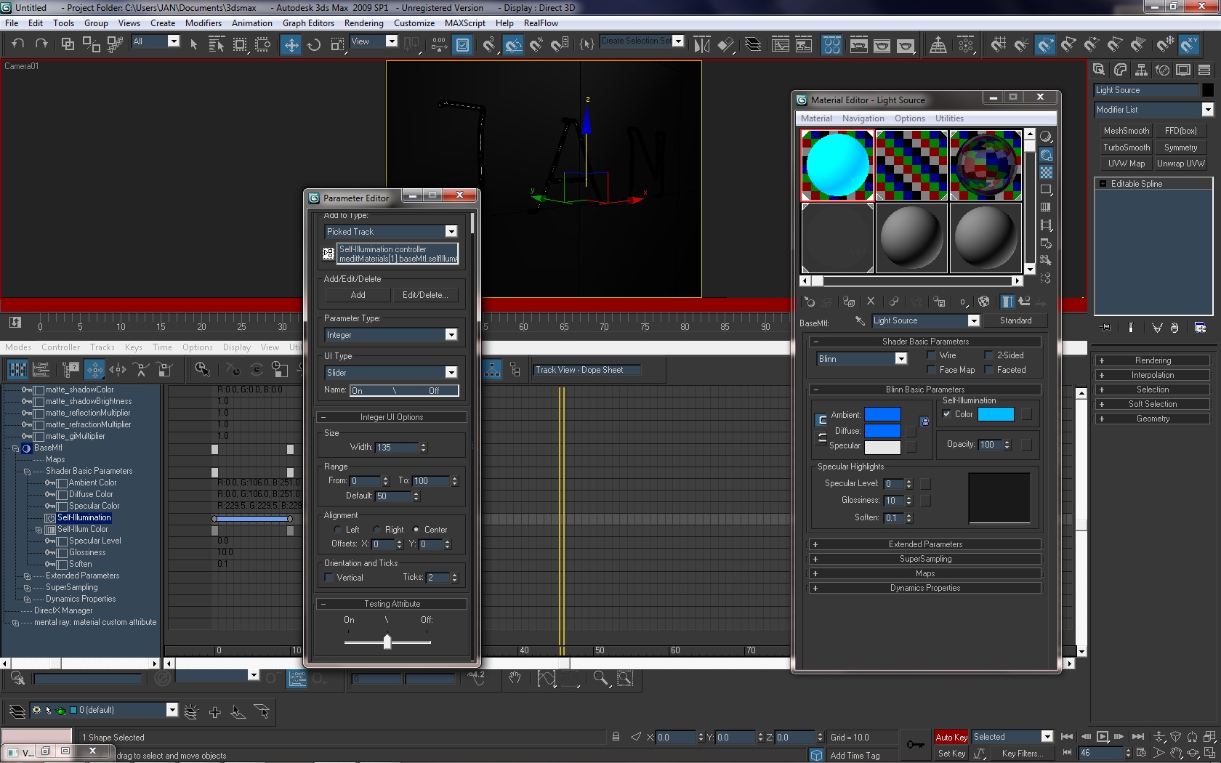Toggle the Auto Key button

click(951, 737)
